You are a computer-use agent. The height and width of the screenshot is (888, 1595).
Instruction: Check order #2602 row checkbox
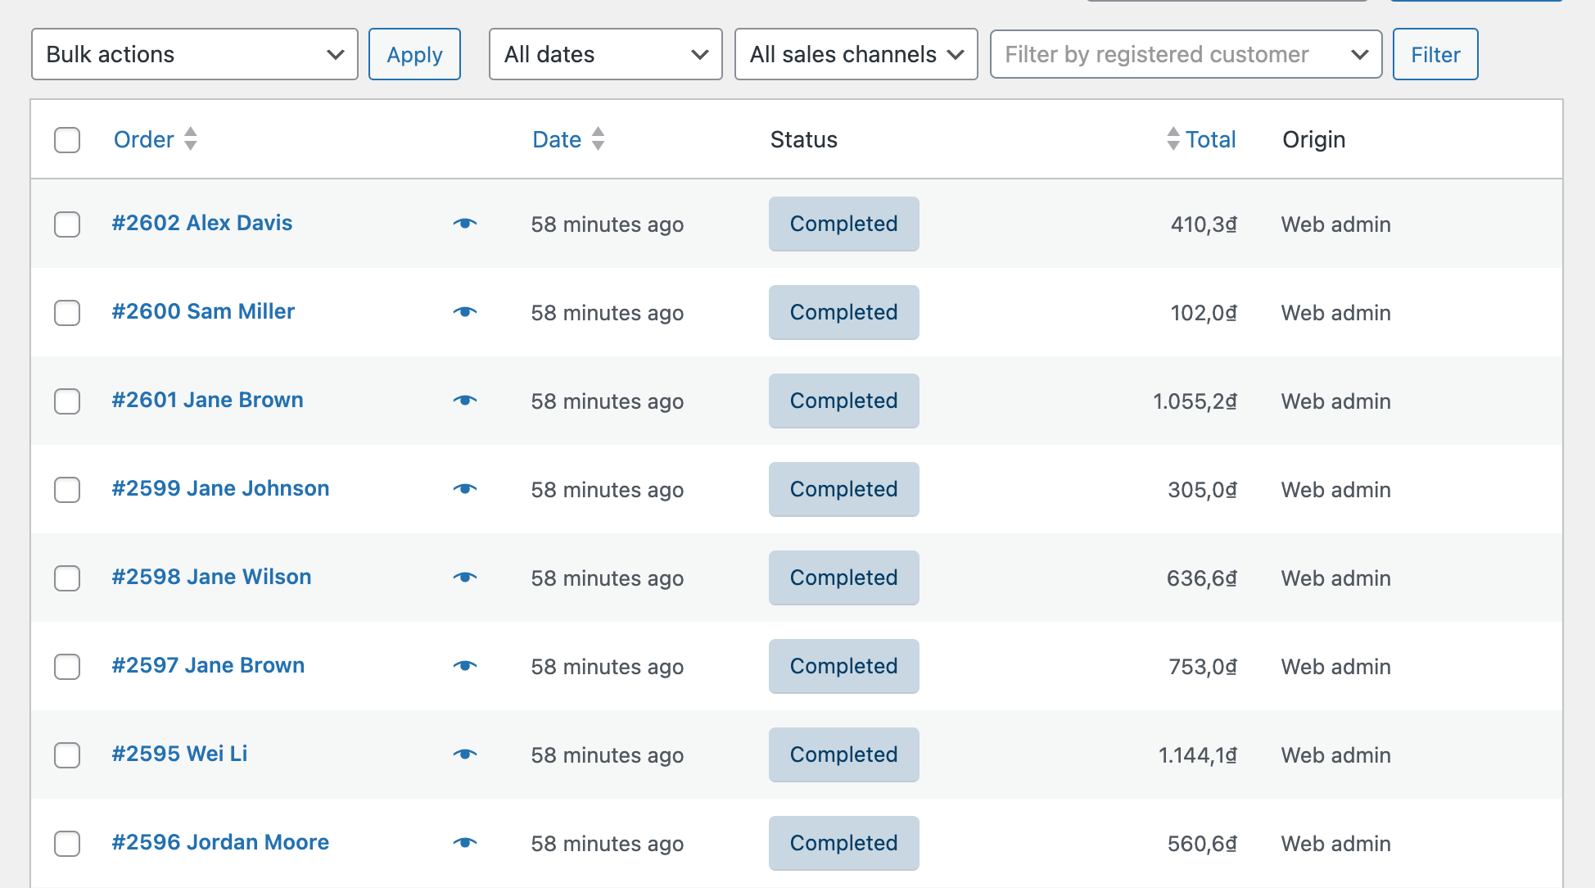[67, 224]
